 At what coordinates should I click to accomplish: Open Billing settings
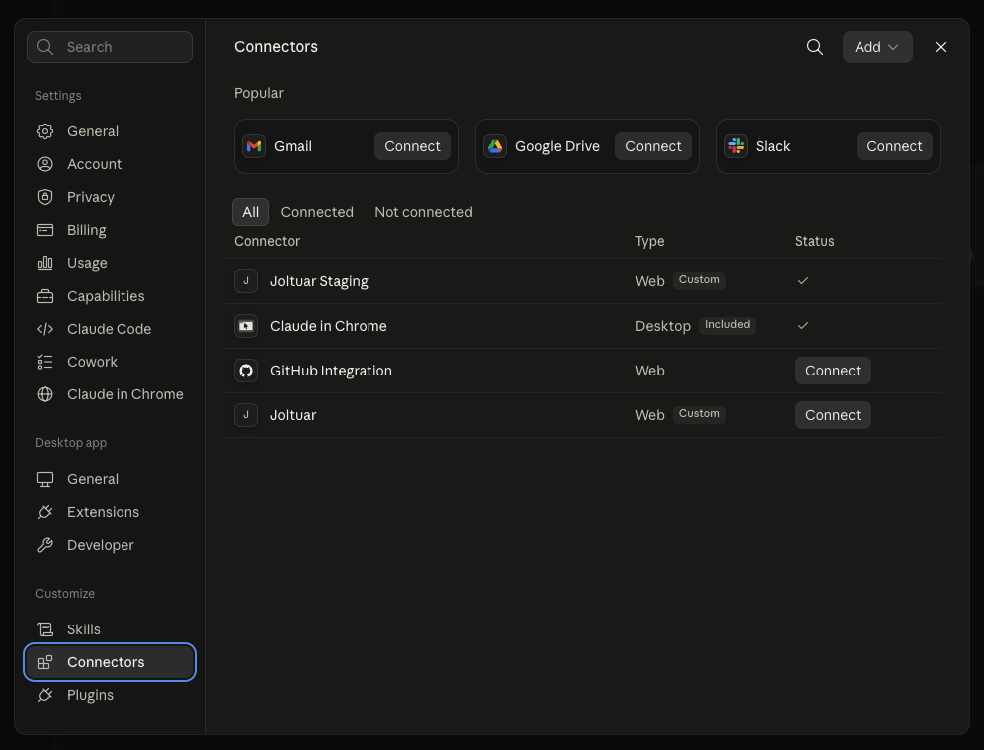[110, 230]
